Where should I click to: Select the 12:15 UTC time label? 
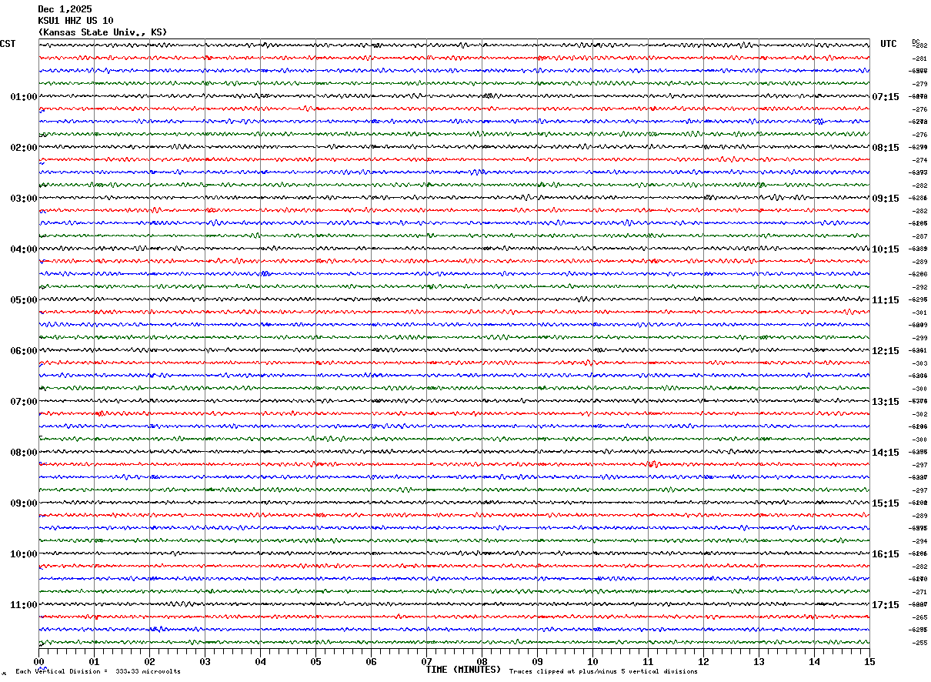coord(886,351)
